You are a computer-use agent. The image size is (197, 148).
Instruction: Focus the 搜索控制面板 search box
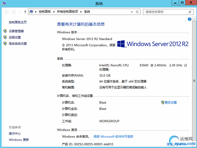(x=168, y=12)
